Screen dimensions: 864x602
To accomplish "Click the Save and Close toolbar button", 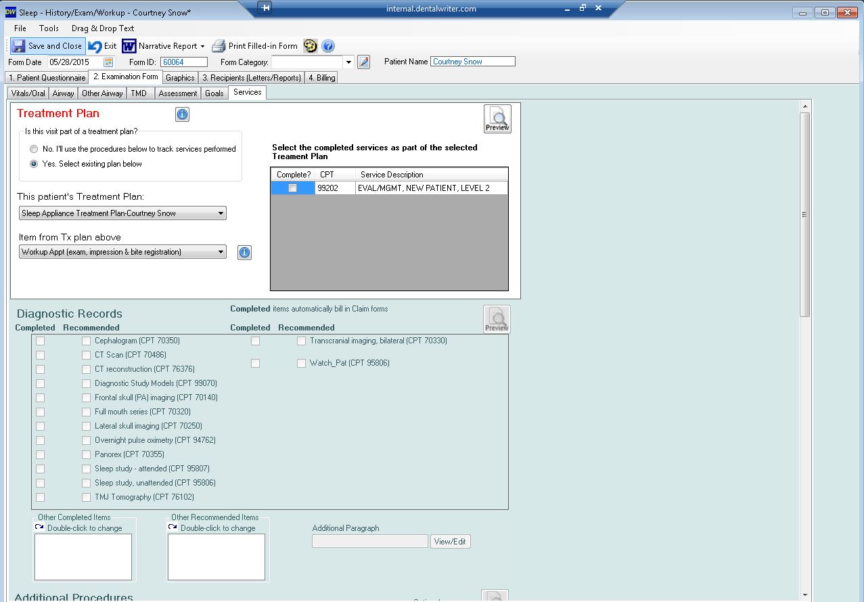I will [47, 46].
